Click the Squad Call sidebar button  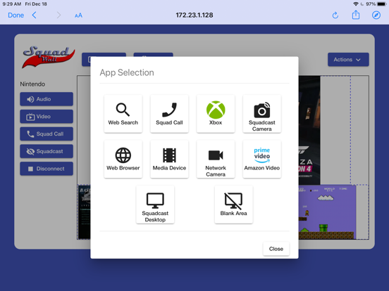(x=47, y=134)
